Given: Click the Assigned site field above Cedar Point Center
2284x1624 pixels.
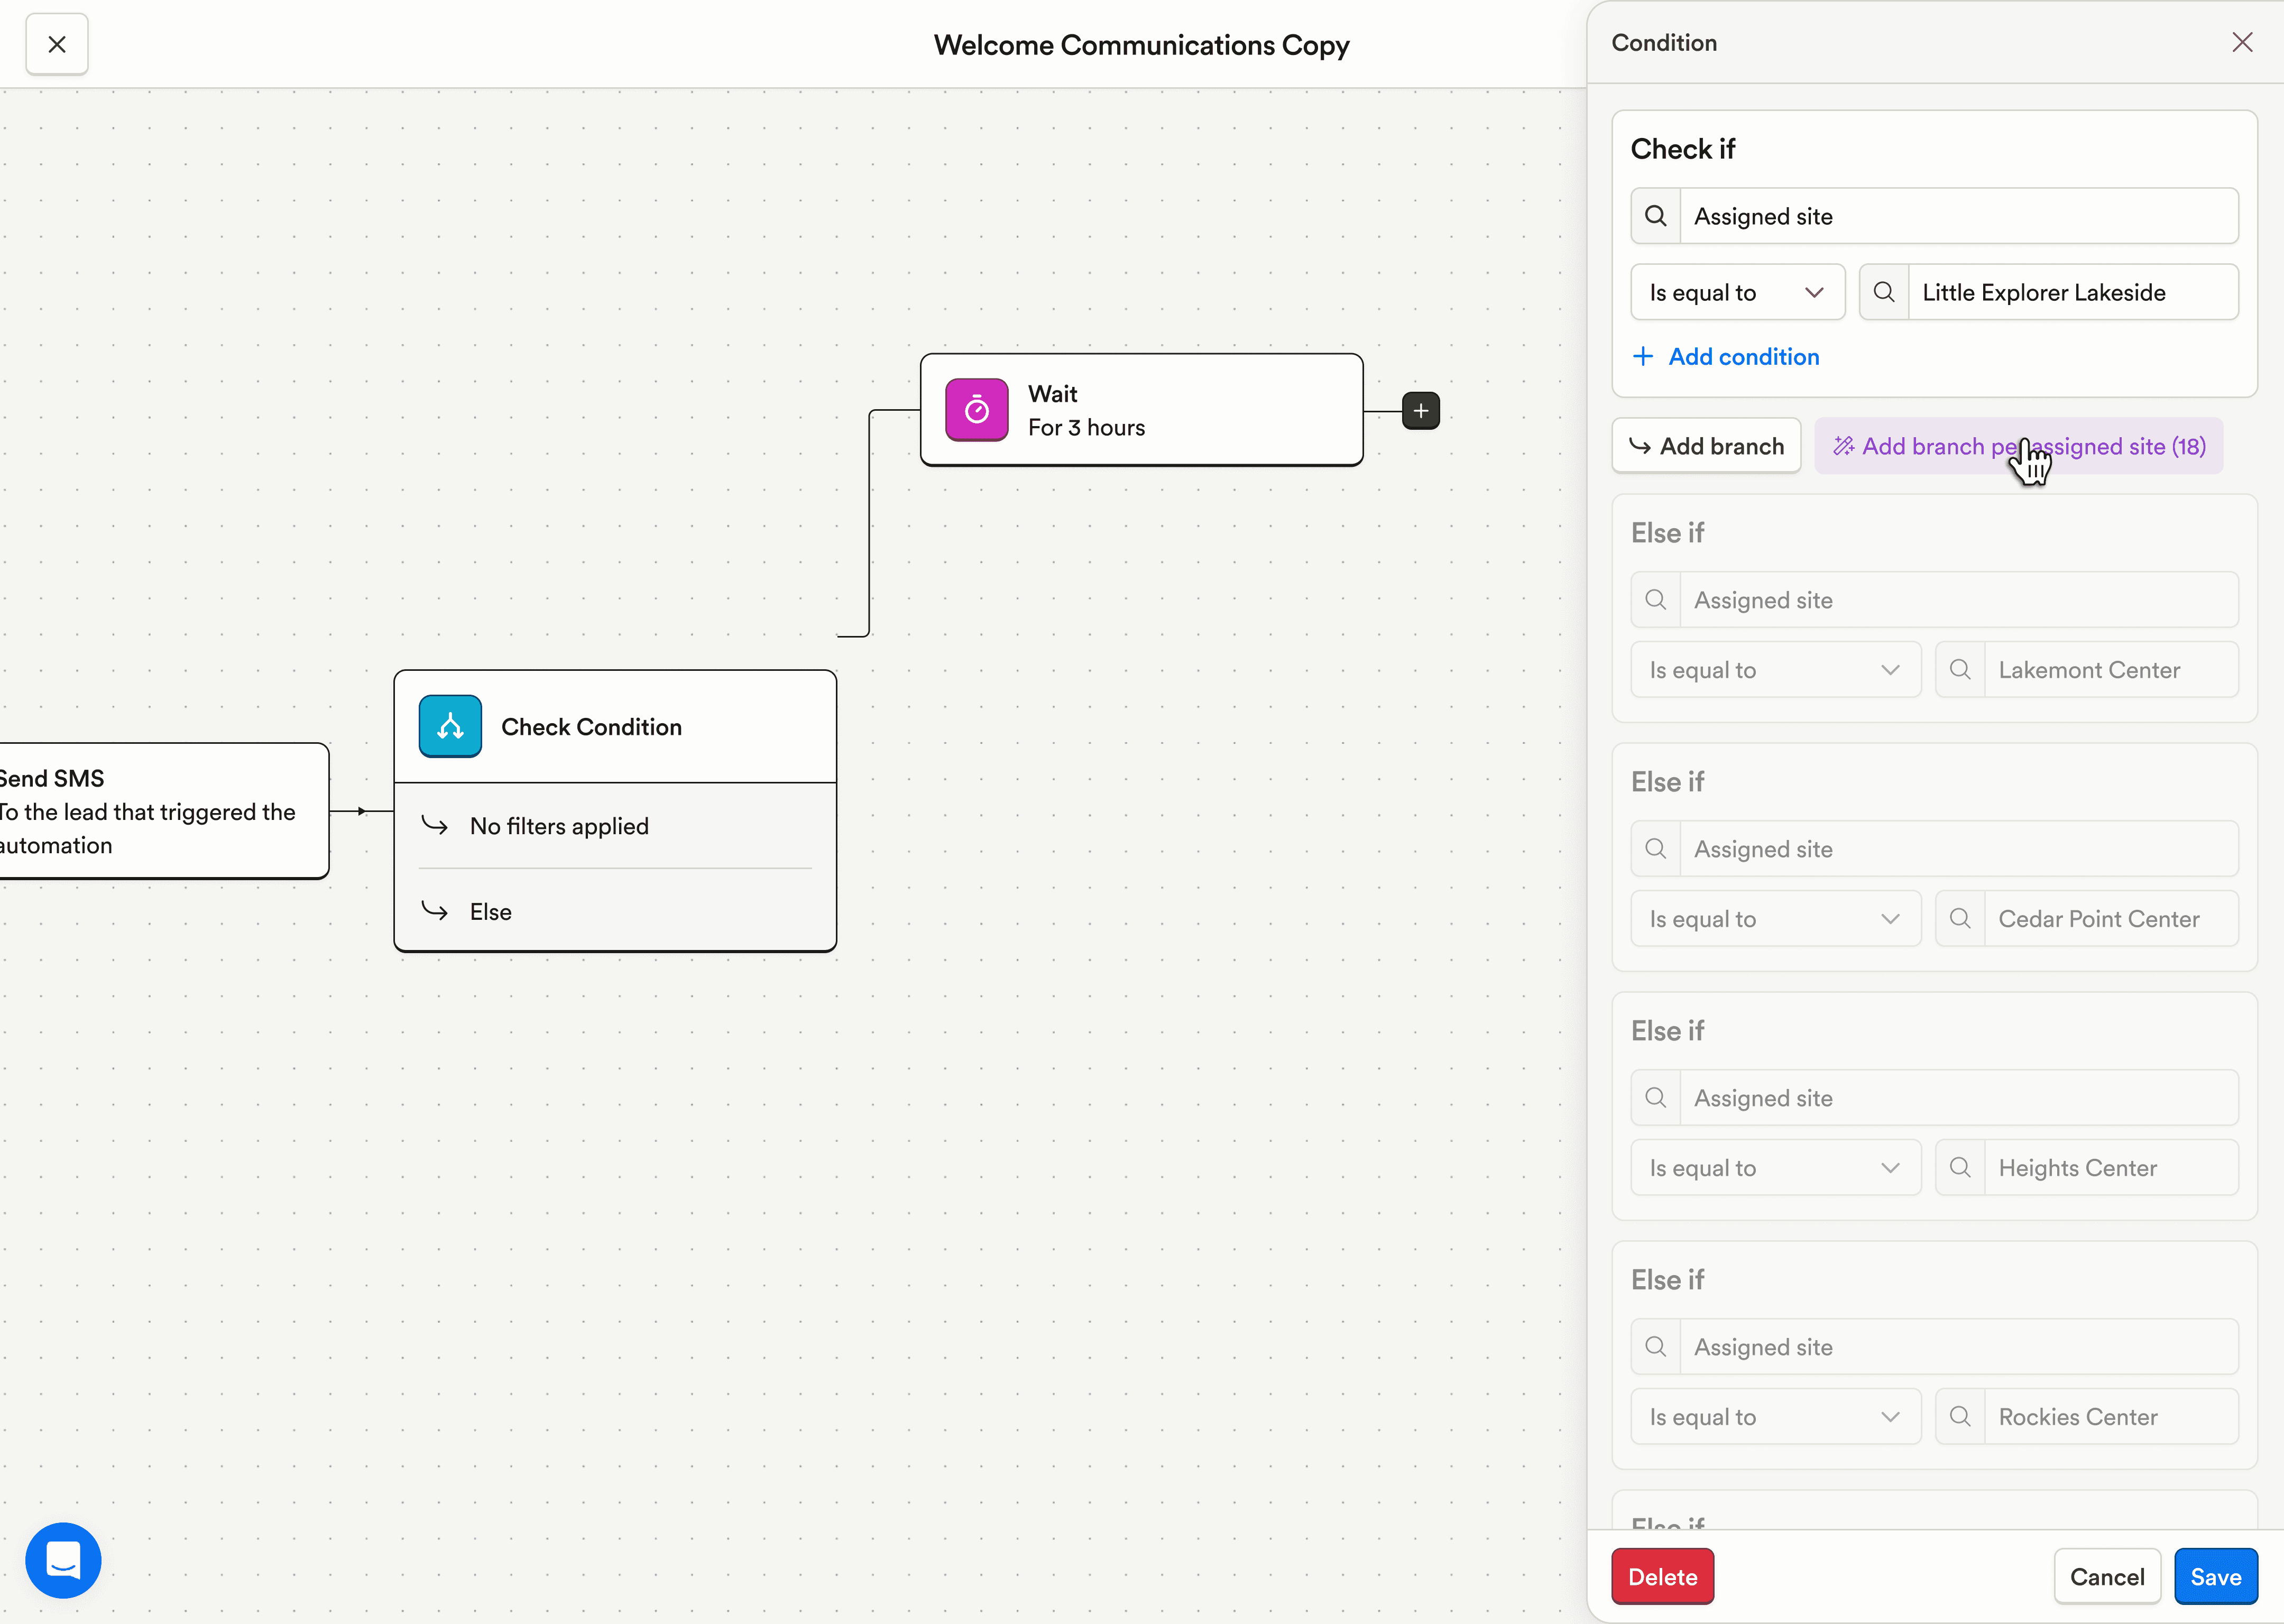Looking at the screenshot, I should [1935, 849].
